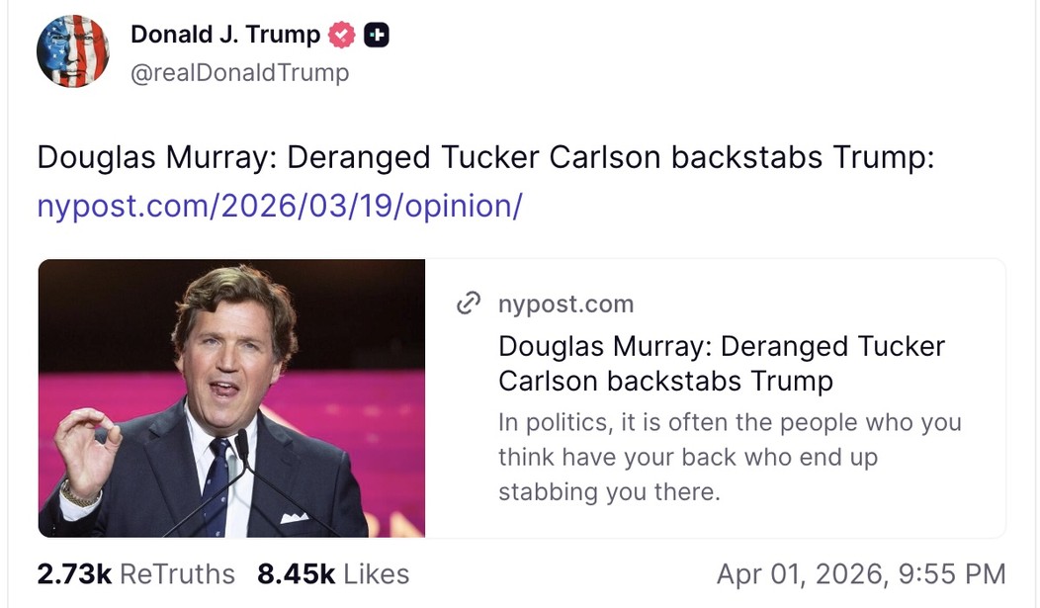The width and height of the screenshot is (1040, 608).
Task: Click the profile avatar with flag face paint
Action: [x=73, y=51]
